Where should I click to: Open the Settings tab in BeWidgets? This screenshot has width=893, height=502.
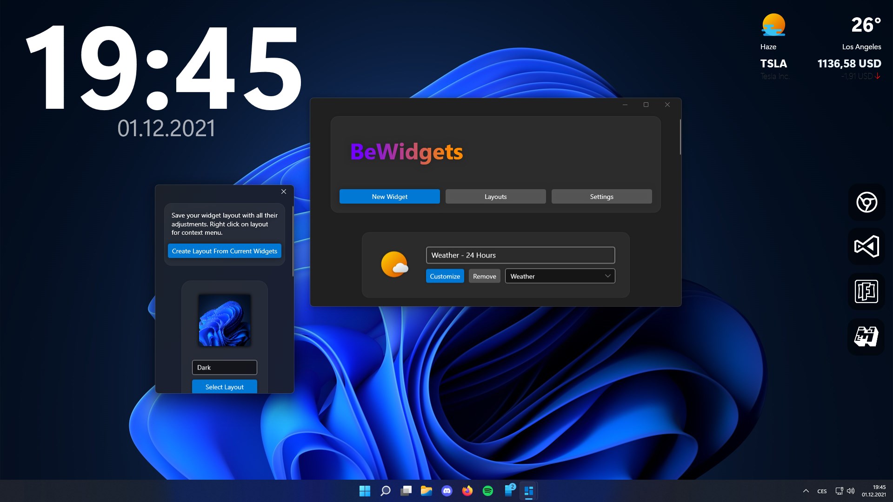(601, 197)
